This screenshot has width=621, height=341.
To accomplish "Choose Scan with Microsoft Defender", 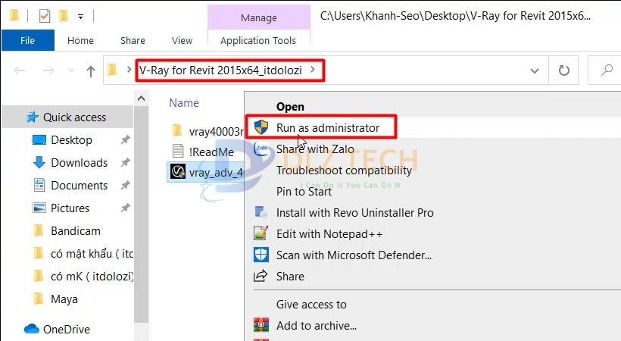I will [354, 255].
